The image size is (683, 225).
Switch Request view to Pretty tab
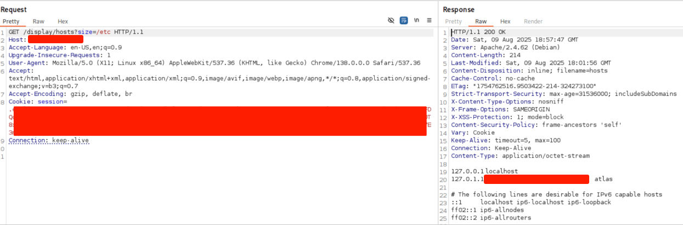pyautogui.click(x=11, y=21)
